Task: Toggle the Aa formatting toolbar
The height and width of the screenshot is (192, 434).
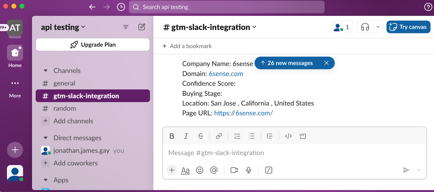Action: (x=185, y=170)
